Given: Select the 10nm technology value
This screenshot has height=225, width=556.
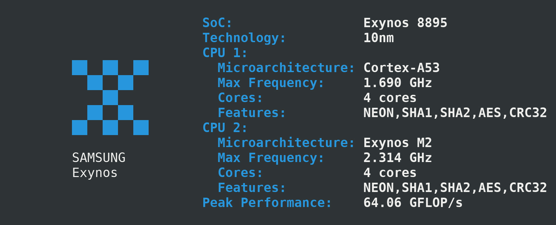Looking at the screenshot, I should point(378,38).
